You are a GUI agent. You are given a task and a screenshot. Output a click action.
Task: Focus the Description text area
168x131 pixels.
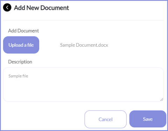coord(83,84)
